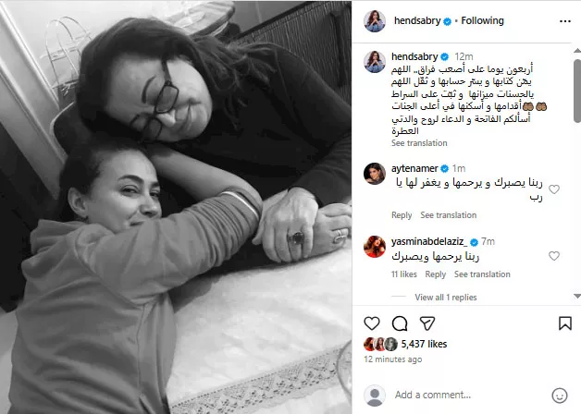Click the scroll up arrow in comments
This screenshot has height=414, width=581.
(x=577, y=50)
